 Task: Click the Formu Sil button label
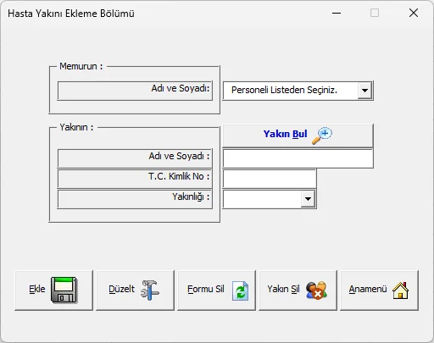pyautogui.click(x=206, y=289)
